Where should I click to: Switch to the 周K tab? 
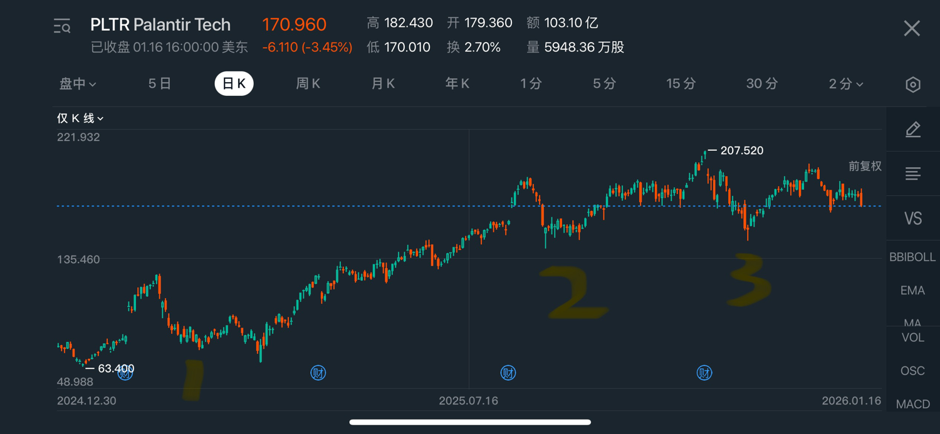click(x=308, y=84)
